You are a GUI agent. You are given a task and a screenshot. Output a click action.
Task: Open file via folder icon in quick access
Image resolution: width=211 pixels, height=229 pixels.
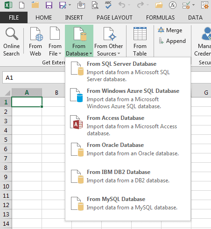[x=35, y=5]
